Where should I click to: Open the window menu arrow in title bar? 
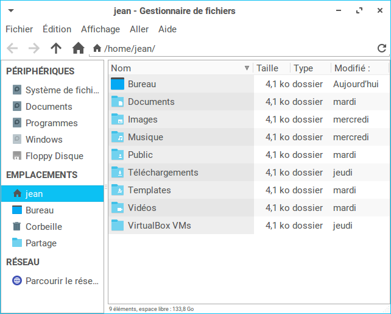[12, 11]
